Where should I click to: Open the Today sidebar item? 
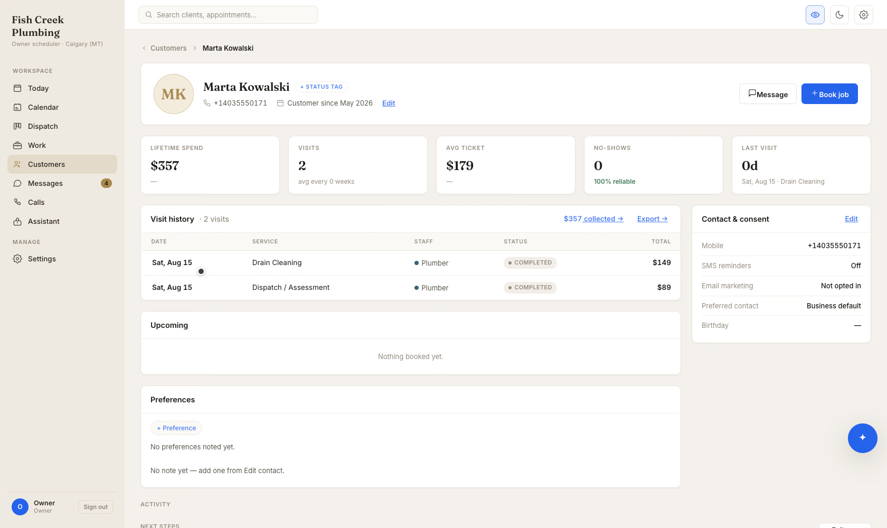coord(62,88)
